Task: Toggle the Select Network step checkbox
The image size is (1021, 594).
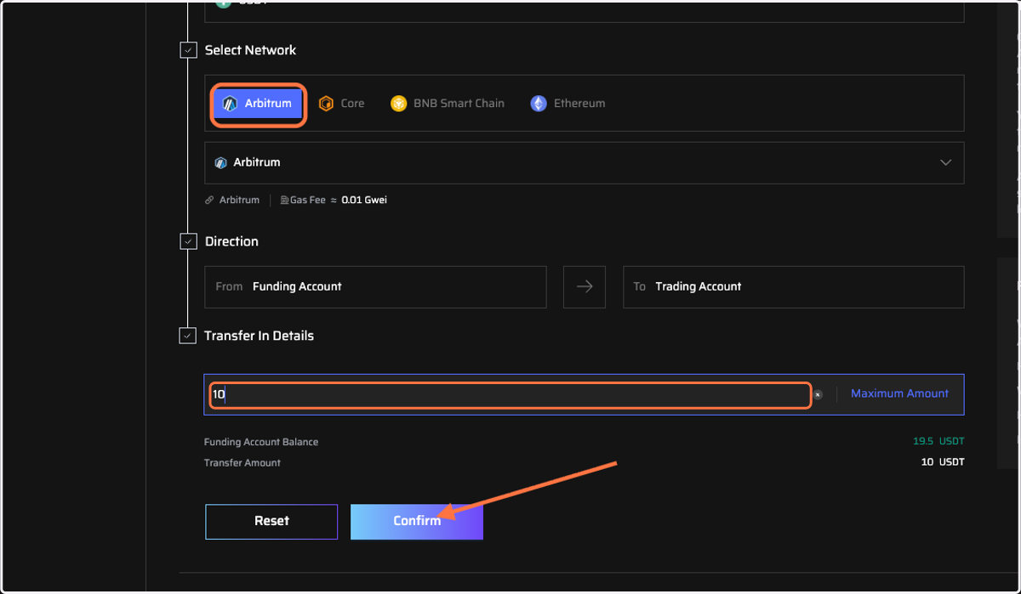Action: 189,50
